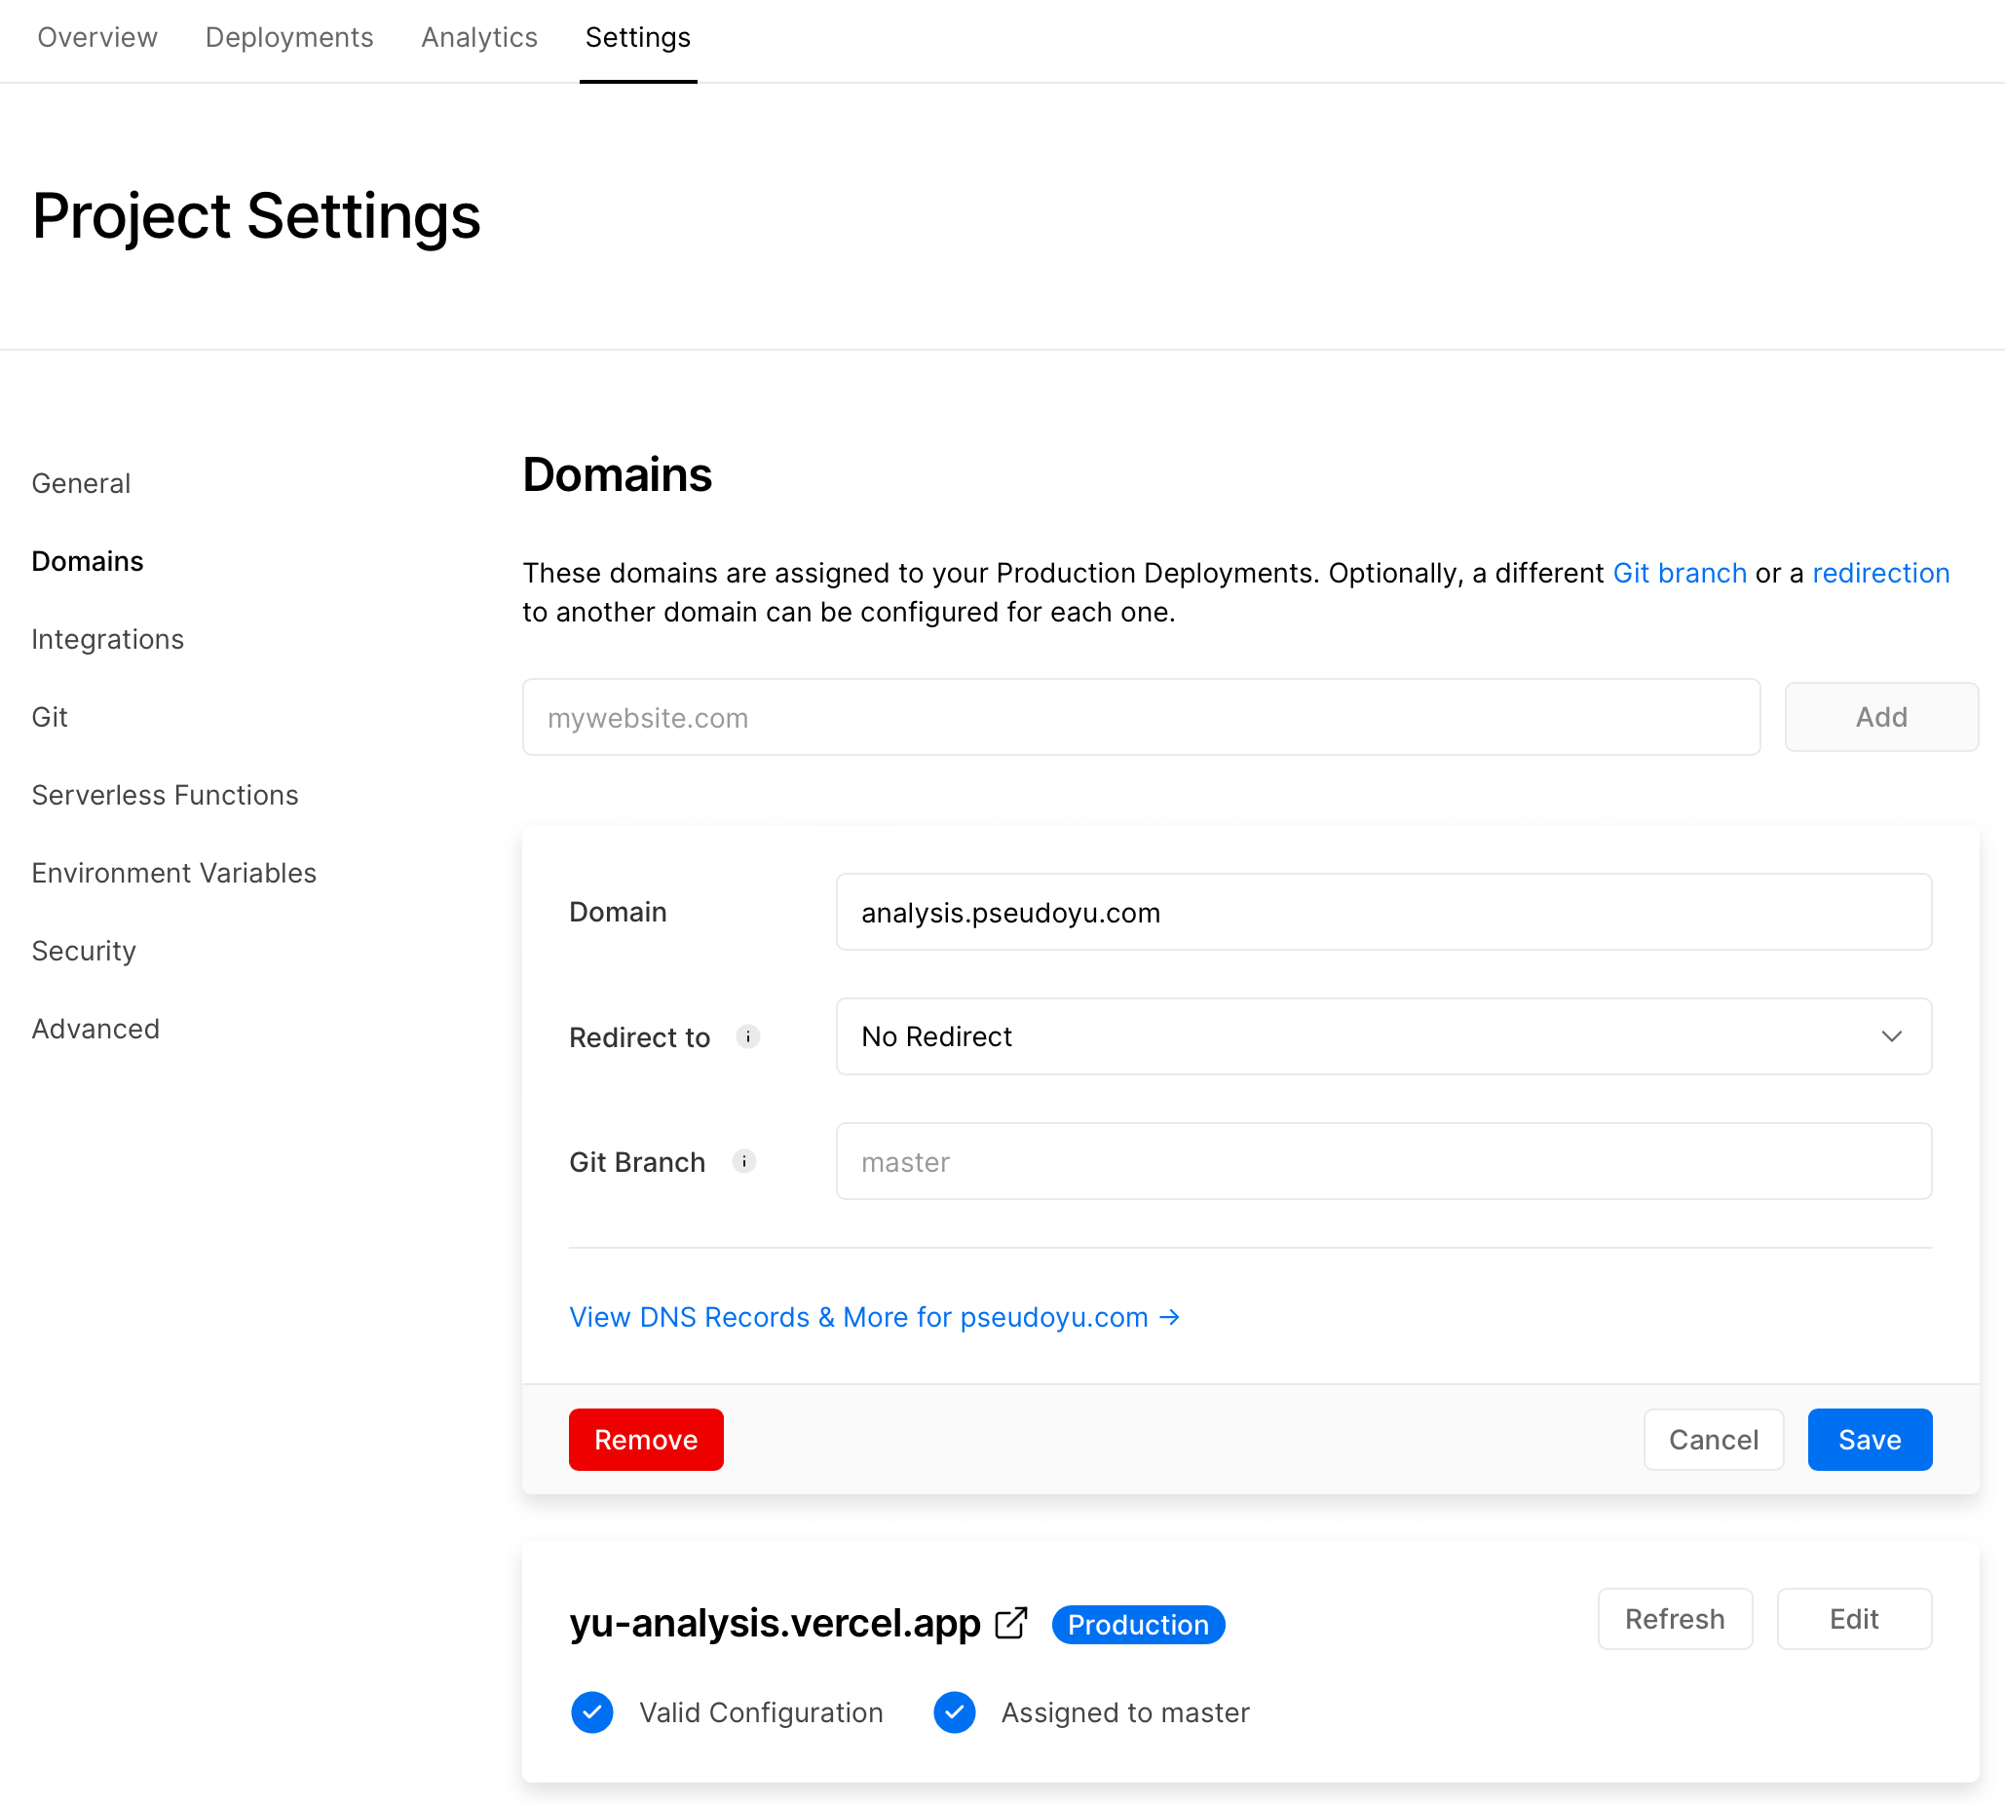Remove the analysis.pseudoyu.com domain

(x=646, y=1440)
